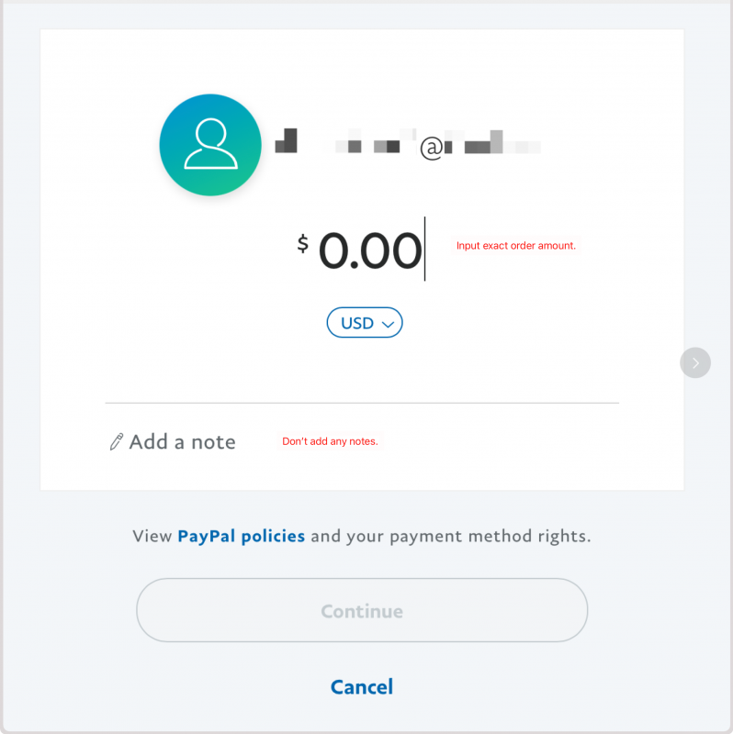Click the pencil icon beside Add a note
Image resolution: width=733 pixels, height=734 pixels.
tap(116, 441)
